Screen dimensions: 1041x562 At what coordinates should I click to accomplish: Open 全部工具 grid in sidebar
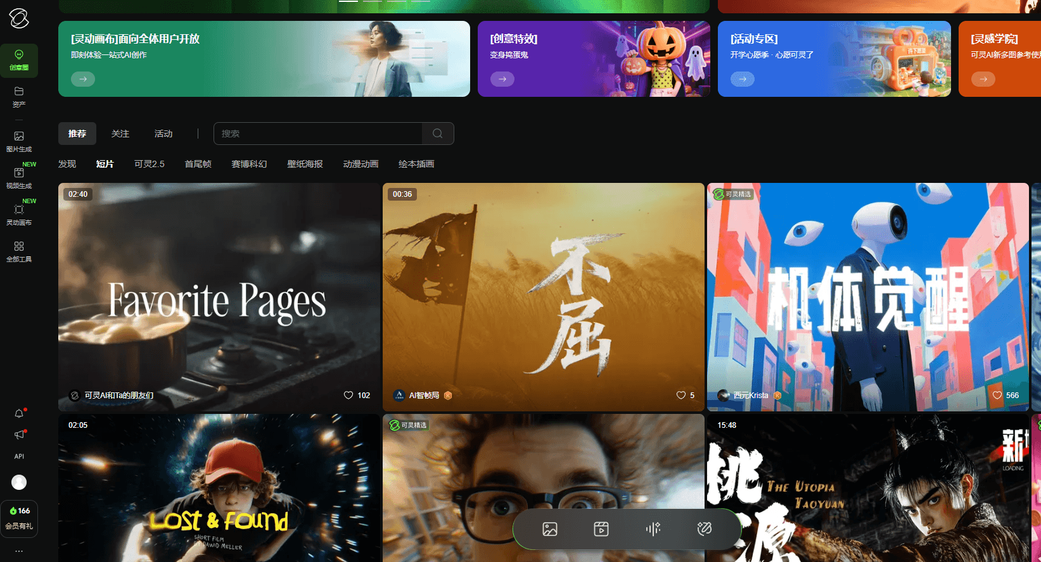pos(19,251)
